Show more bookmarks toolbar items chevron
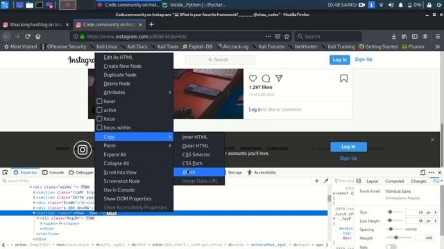 [x=438, y=46]
